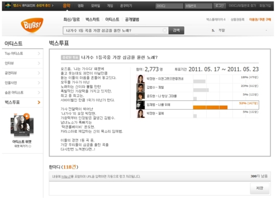275x198 pixels.
Task: Click the 아티스트 위젯 album thumbnail
Action: coord(22,125)
